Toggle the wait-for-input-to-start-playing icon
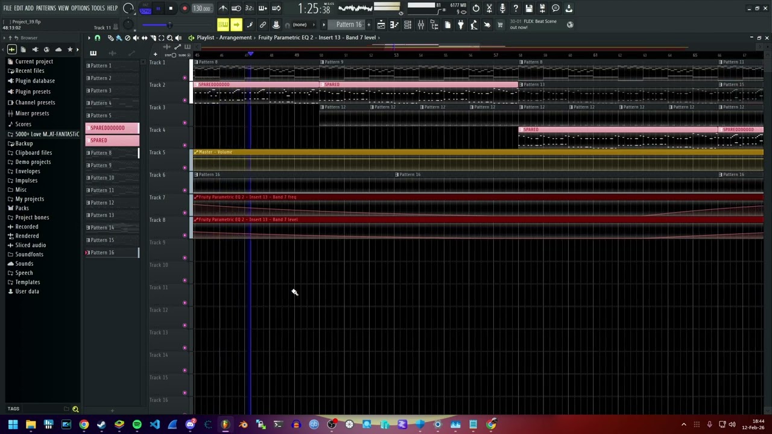Image resolution: width=772 pixels, height=434 pixels. click(x=236, y=8)
